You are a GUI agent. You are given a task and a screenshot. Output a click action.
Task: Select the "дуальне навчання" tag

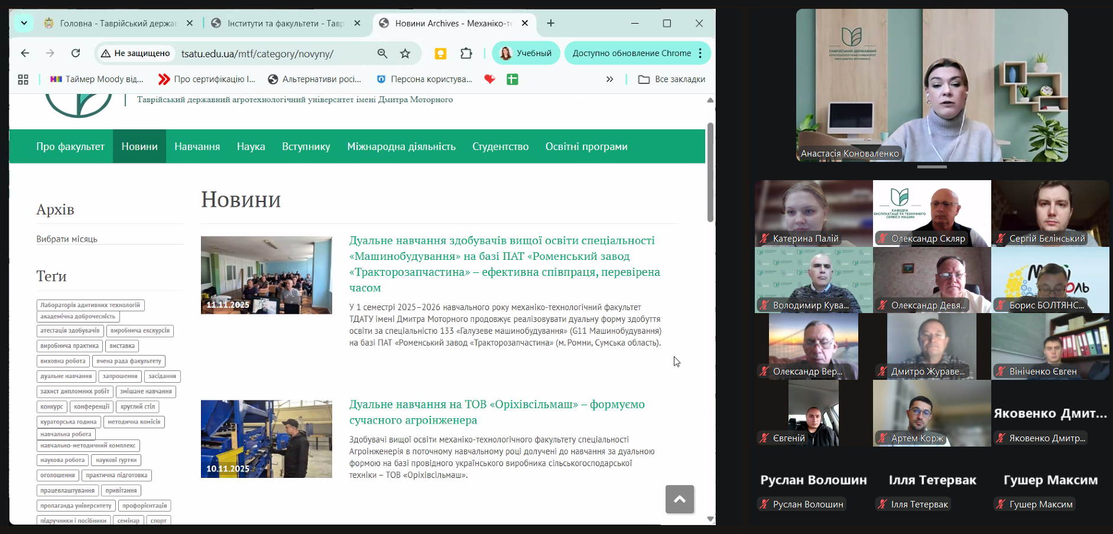click(66, 376)
